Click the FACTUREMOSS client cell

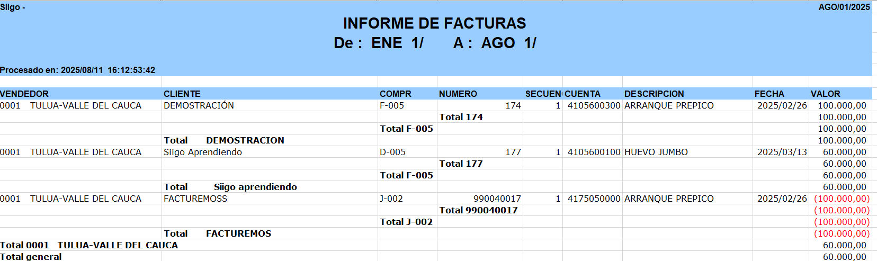pyautogui.click(x=195, y=199)
